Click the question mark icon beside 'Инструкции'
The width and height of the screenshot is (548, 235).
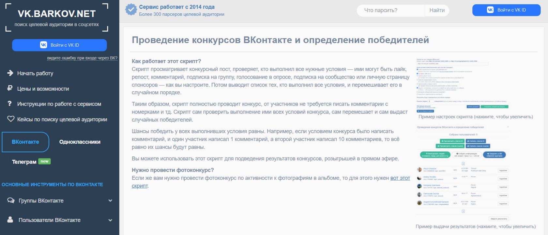point(10,104)
